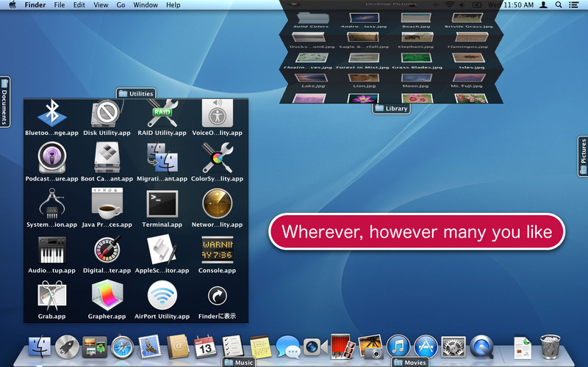588x367 pixels.
Task: Select Isles.jpg thumbnail
Action: 469,57
